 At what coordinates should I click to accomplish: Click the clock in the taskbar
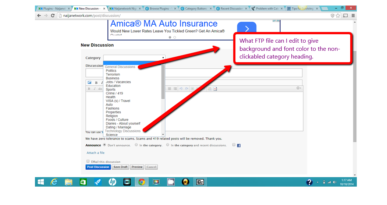pos(347,182)
